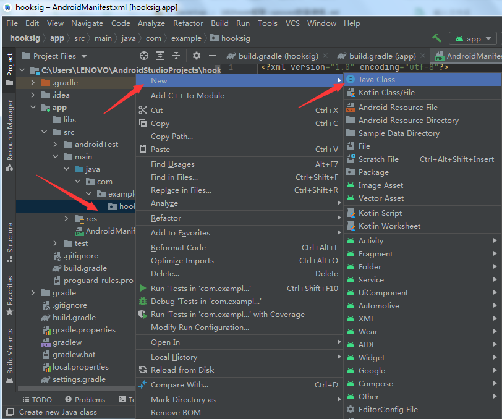This screenshot has width=502, height=419.
Task: Hide the Project panel with minus icon
Action: pyautogui.click(x=213, y=56)
